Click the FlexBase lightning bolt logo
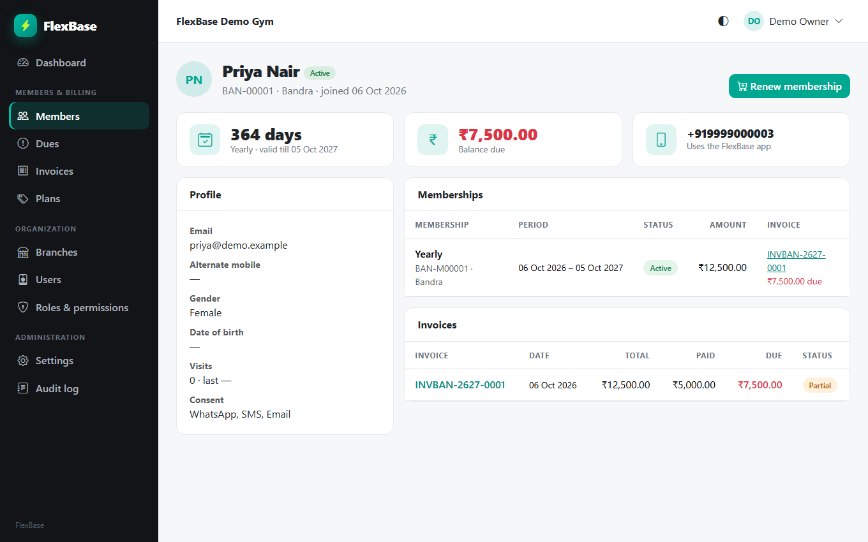 tap(26, 26)
